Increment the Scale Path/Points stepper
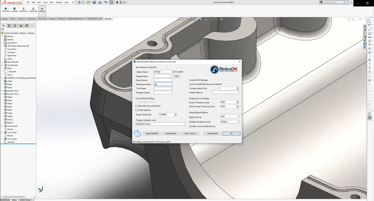 176,114
